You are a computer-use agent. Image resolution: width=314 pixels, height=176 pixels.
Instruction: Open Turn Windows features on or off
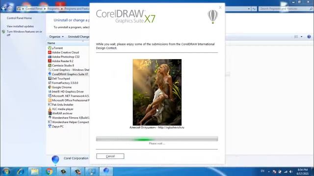[x=25, y=33]
